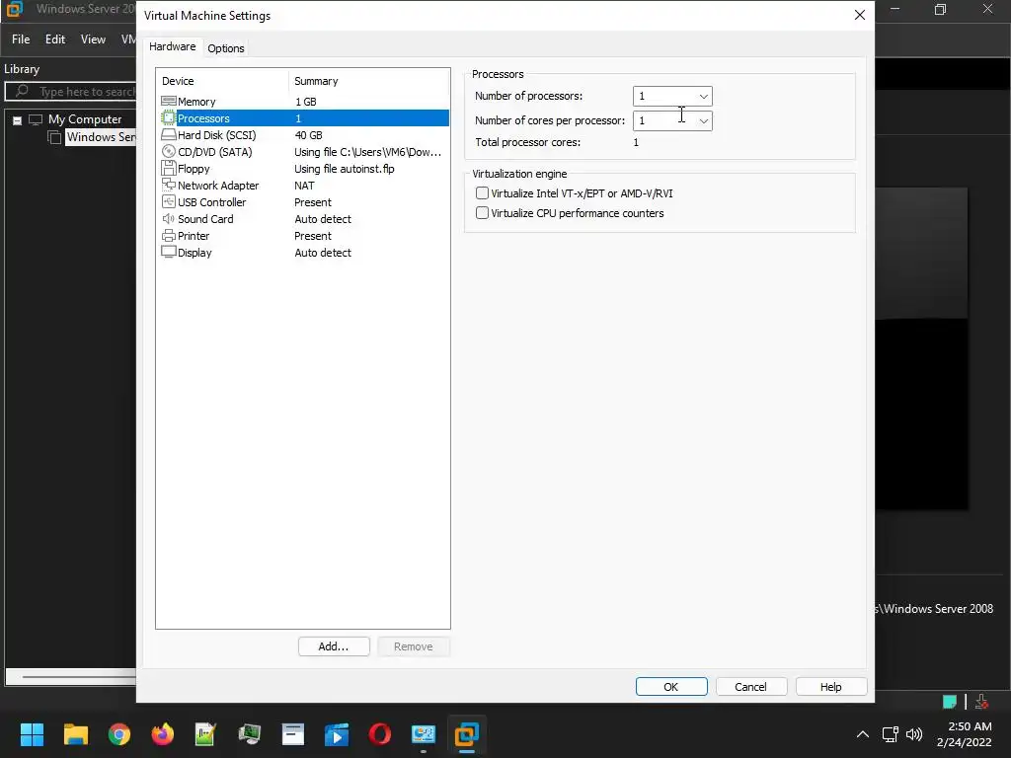Open the blue media app in taskbar
Screen dimensions: 1011x758
click(x=336, y=734)
